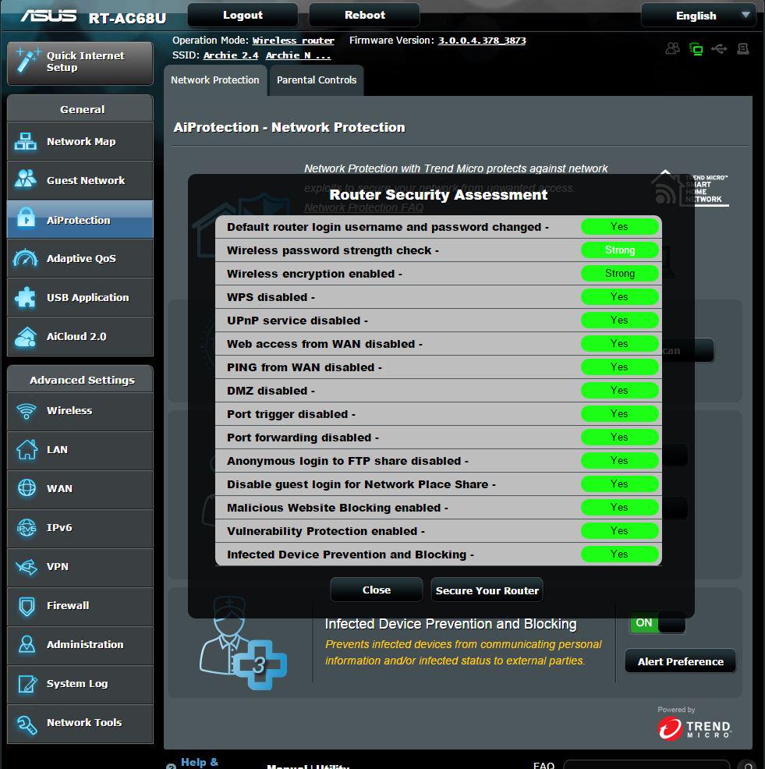Click the Quick Internet Setup button
The width and height of the screenshot is (765, 769).
80,63
